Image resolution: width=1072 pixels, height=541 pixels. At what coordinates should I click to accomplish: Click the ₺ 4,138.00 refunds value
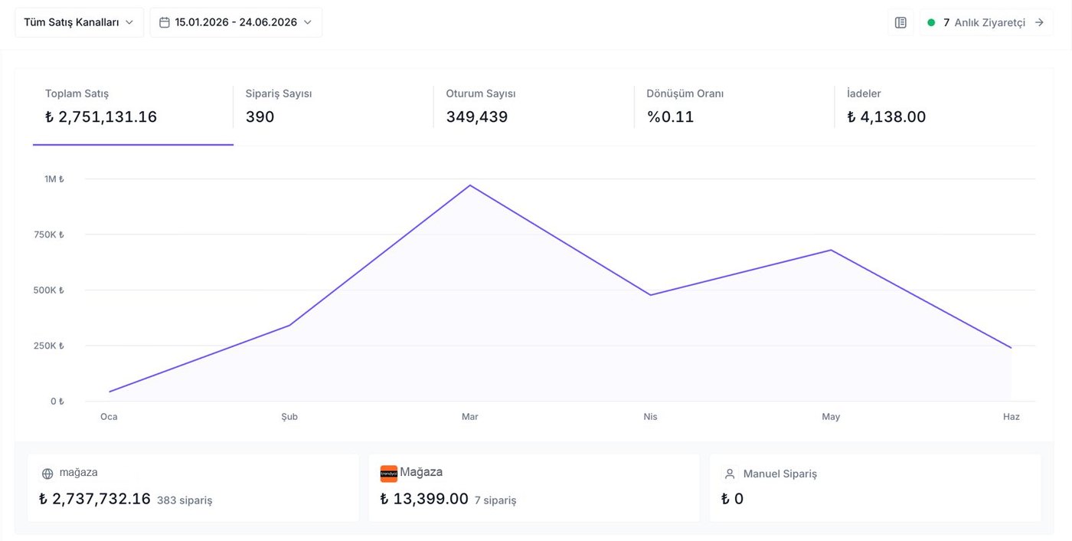tap(887, 117)
